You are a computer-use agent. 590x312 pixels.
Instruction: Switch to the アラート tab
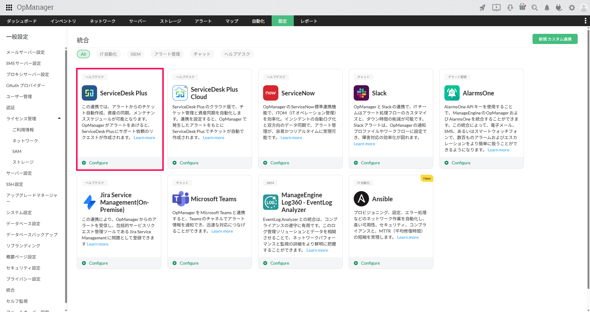pyautogui.click(x=203, y=21)
